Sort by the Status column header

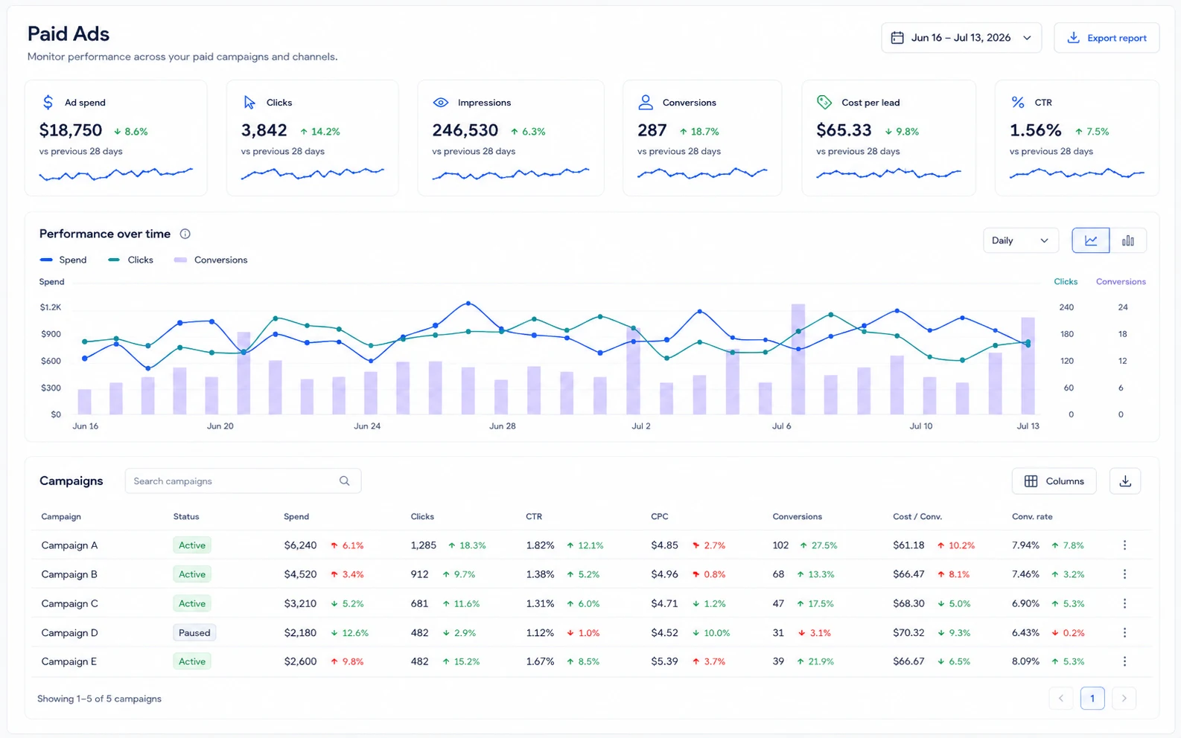pos(186,516)
